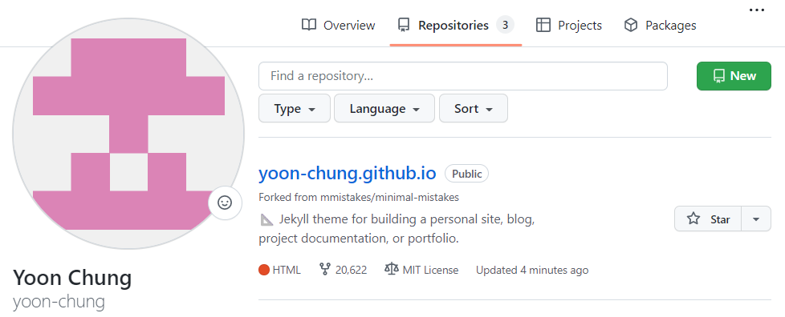The width and height of the screenshot is (785, 317).
Task: Expand the Language filter dropdown
Action: tap(384, 108)
